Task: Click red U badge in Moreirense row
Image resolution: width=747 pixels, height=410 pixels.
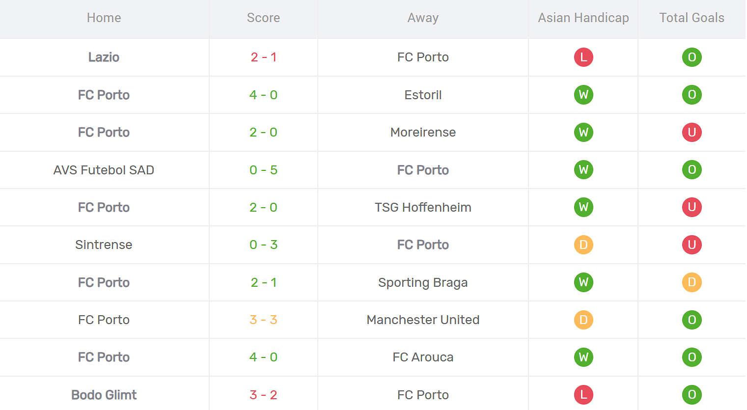Action: click(692, 132)
